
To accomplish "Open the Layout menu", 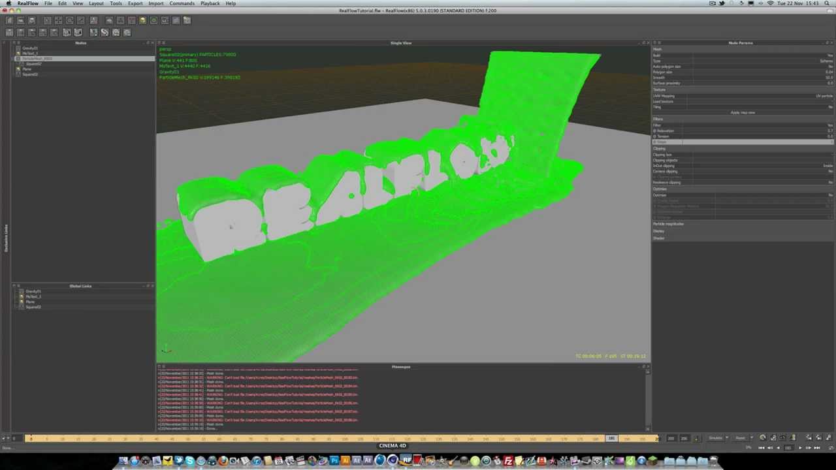I will pyautogui.click(x=96, y=3).
